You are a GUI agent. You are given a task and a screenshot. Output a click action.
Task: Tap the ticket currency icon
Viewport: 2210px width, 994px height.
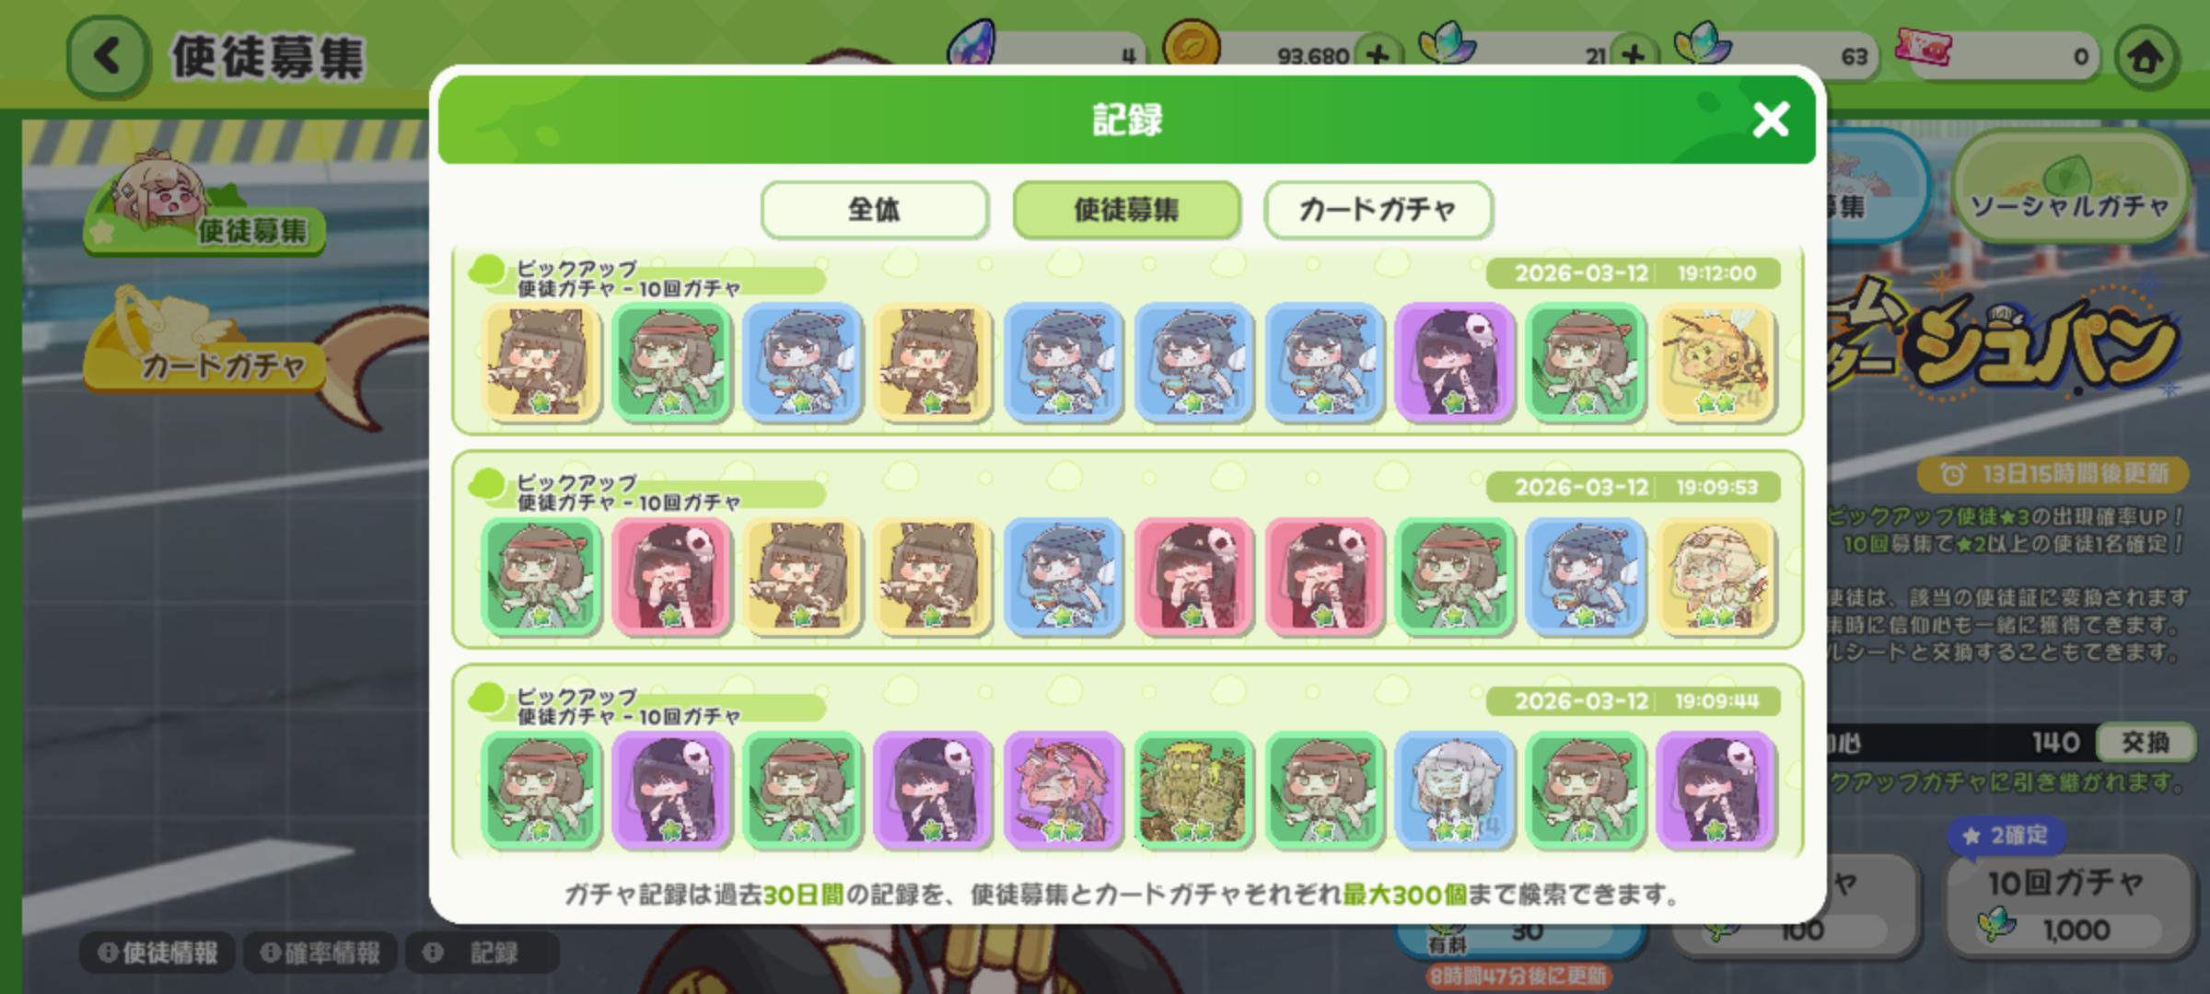coord(1924,48)
